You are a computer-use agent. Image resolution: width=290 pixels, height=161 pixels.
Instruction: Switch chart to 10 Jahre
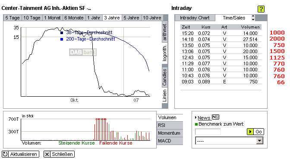[x=152, y=18]
